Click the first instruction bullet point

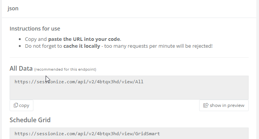point(20,39)
